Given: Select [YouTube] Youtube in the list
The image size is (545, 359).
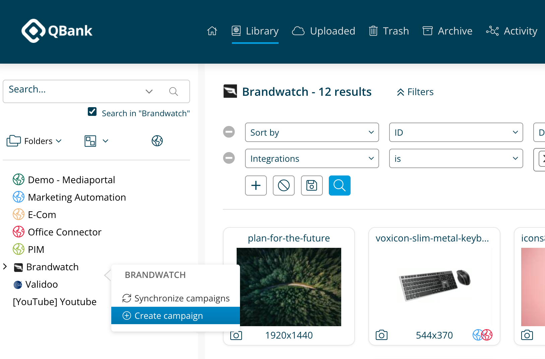Looking at the screenshot, I should [x=55, y=302].
